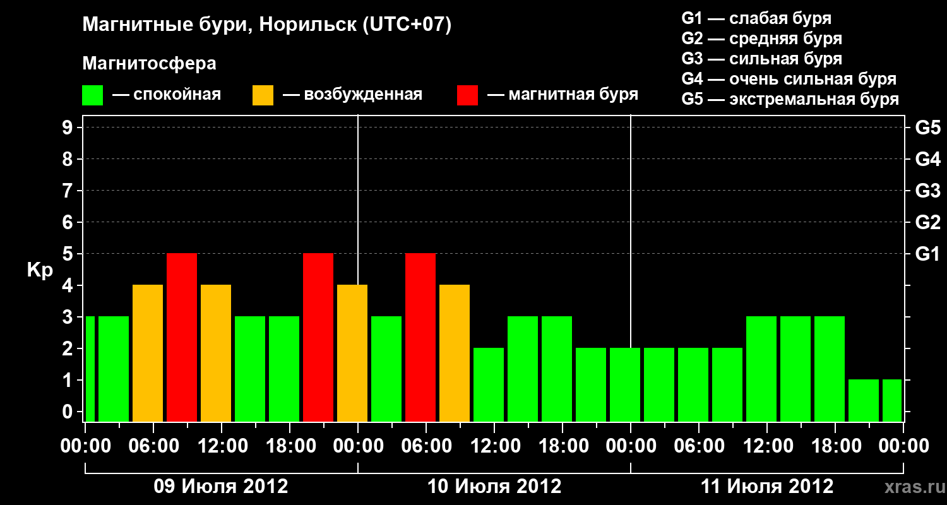
Task: Click the 'G4' right axis label
Action: pos(927,159)
